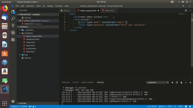
Task: Open the system menu arrow in top bar
Action: (190, 2)
